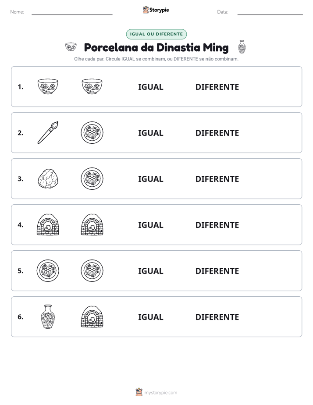
Task: Click the plate icon in row 3
Action: pos(92,178)
